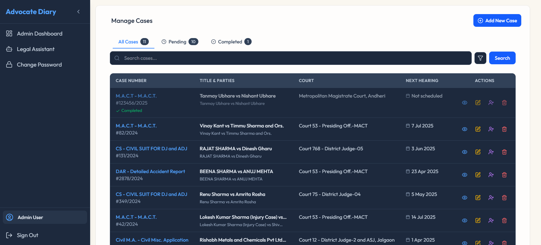Open Admin Dashboard in the sidebar
541x245 pixels.
pos(45,34)
